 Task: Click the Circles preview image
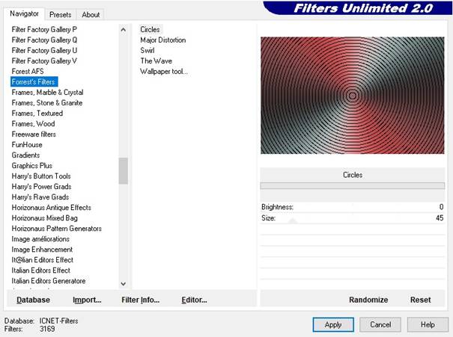point(353,96)
